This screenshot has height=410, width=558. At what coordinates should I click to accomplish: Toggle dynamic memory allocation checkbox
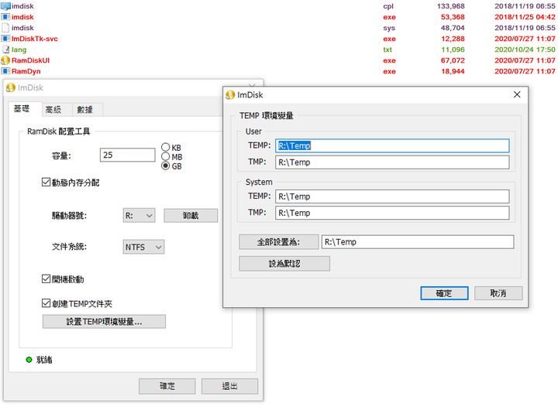46,183
